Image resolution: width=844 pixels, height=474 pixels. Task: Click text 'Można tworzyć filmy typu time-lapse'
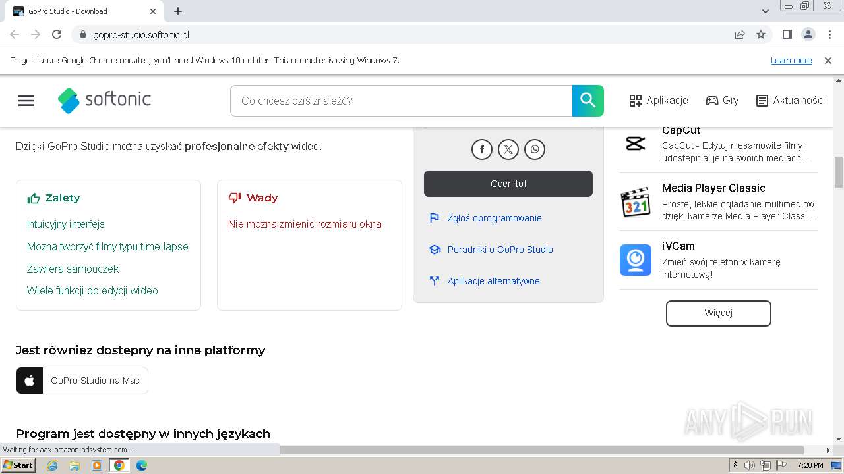pyautogui.click(x=107, y=246)
